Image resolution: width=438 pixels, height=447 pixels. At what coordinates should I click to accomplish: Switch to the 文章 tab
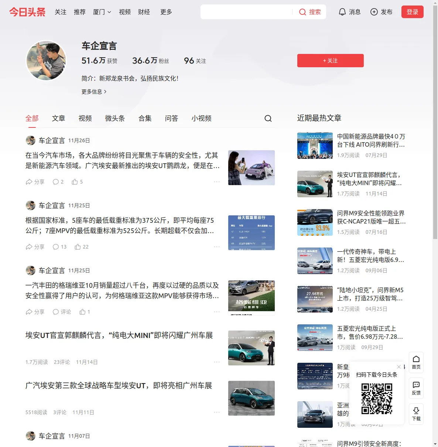[x=59, y=118]
